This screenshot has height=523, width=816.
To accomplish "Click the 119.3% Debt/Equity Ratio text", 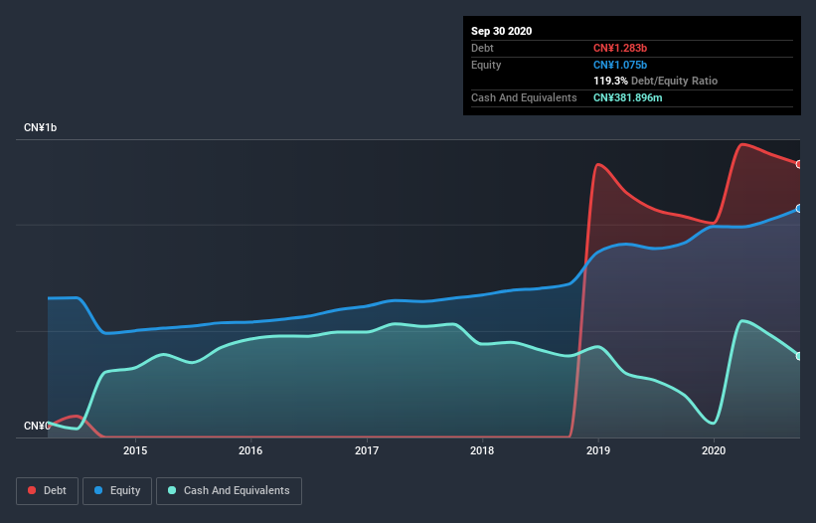I will pos(656,81).
